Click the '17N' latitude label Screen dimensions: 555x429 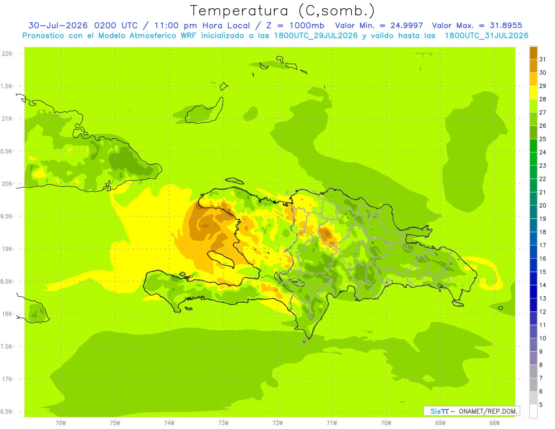click(7, 379)
